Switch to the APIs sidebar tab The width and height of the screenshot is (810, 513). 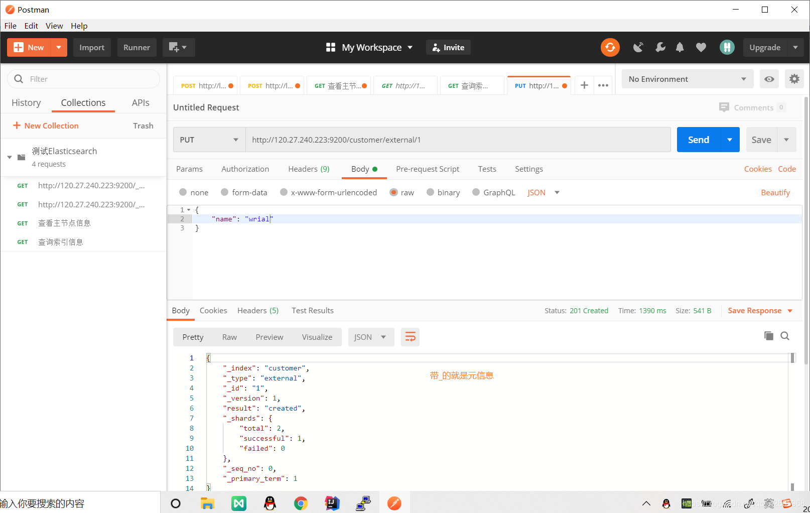click(x=141, y=102)
